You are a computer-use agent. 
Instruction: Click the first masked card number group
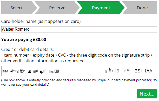18,71
